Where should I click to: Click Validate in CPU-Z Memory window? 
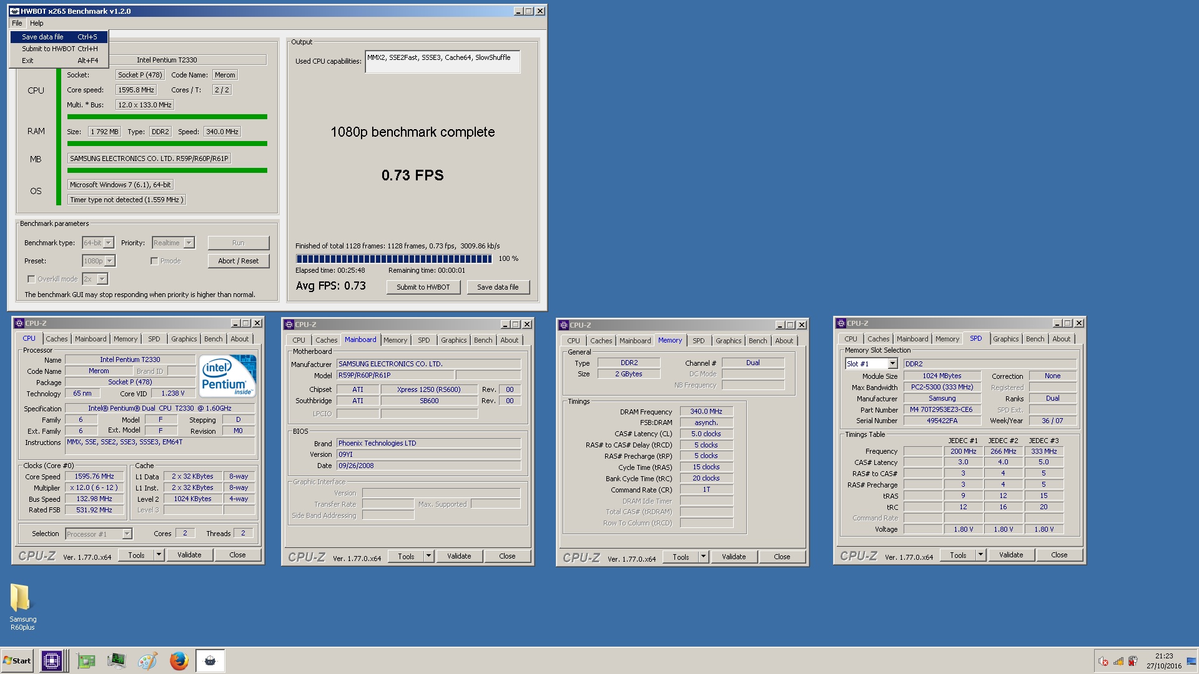tap(734, 557)
